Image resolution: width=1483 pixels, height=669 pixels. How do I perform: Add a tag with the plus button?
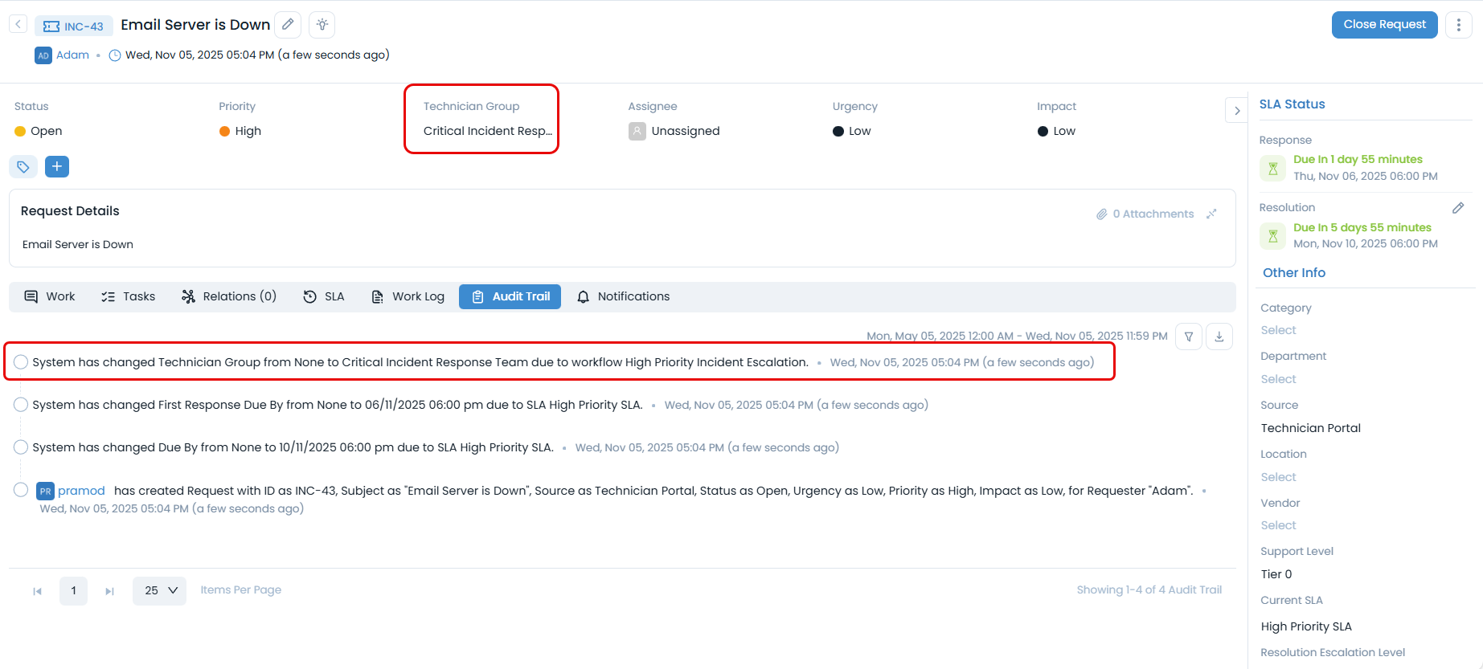[57, 167]
